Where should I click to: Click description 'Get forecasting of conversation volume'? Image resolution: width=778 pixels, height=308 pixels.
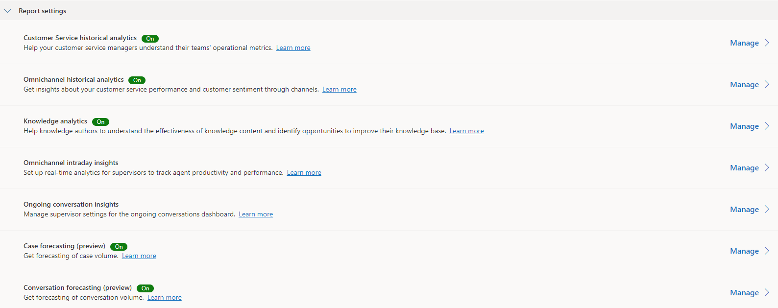pyautogui.click(x=84, y=298)
